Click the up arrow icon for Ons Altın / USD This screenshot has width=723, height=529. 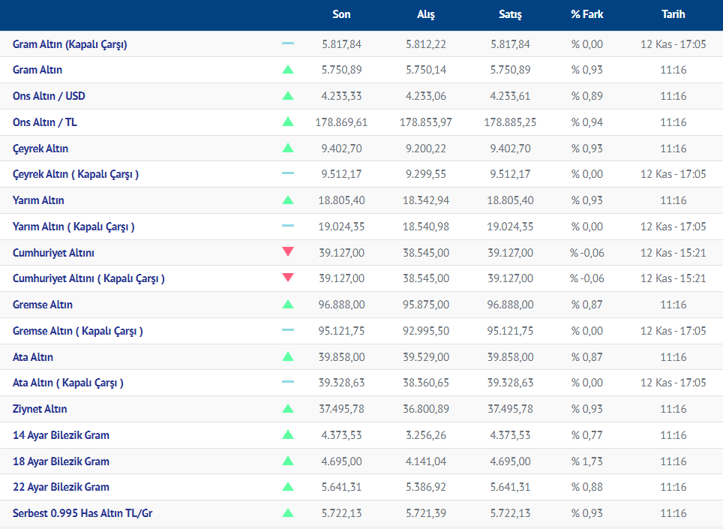coord(288,96)
